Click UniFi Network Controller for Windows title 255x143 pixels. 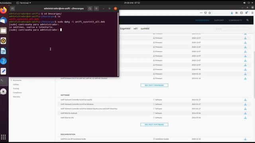pyautogui.click(x=77, y=104)
